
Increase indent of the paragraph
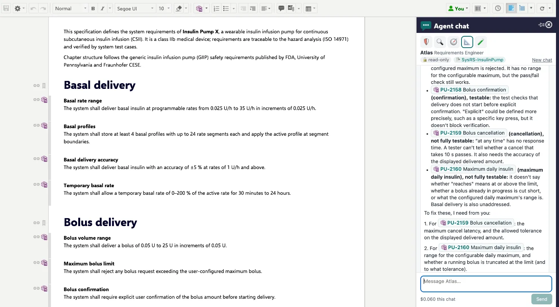click(253, 8)
